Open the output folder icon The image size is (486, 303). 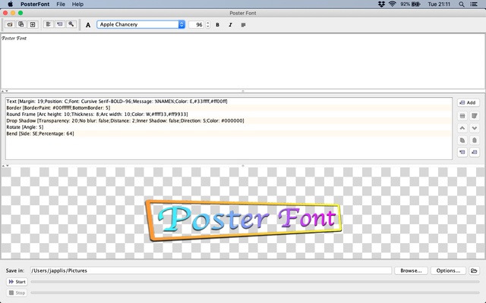(x=474, y=270)
